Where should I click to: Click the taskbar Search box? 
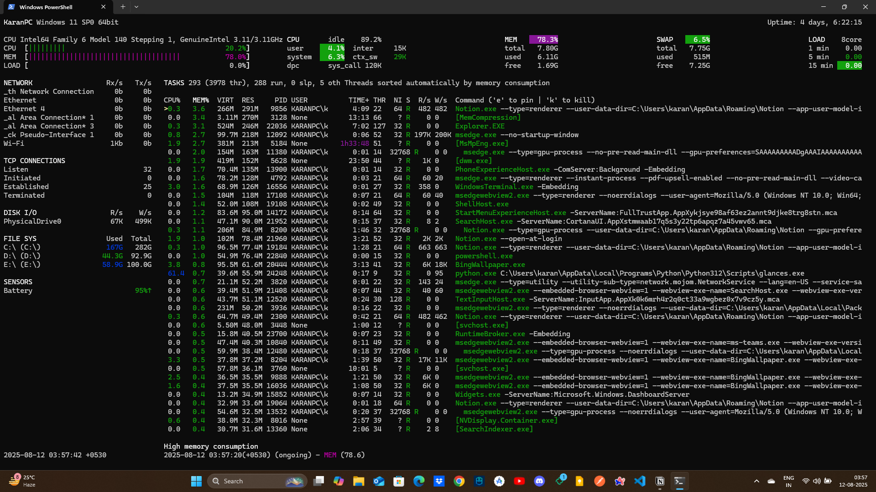(x=257, y=481)
